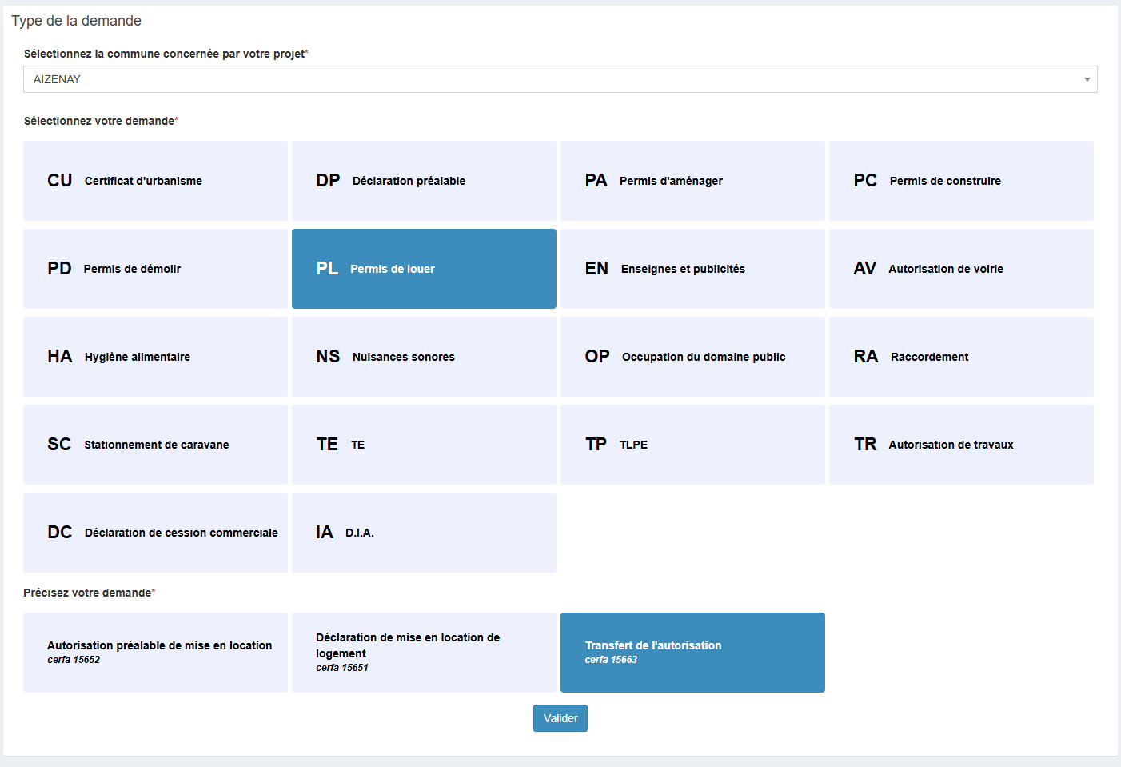Select the TE tile
The image size is (1121, 767).
(424, 445)
